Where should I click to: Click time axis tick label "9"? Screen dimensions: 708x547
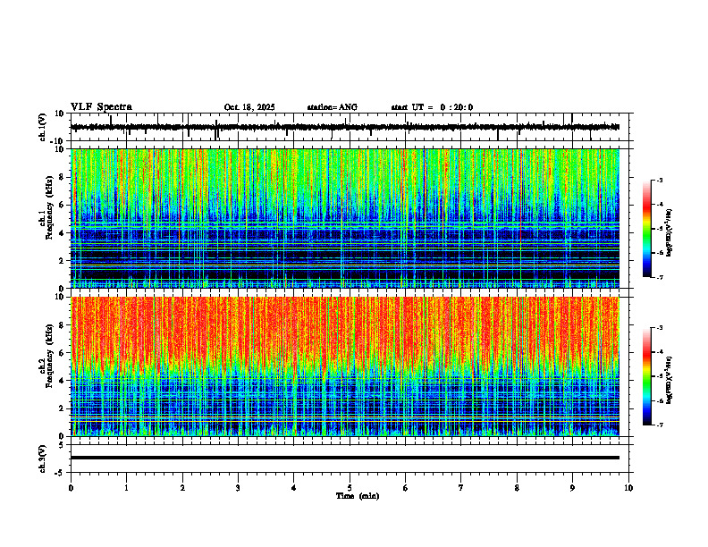pos(572,488)
